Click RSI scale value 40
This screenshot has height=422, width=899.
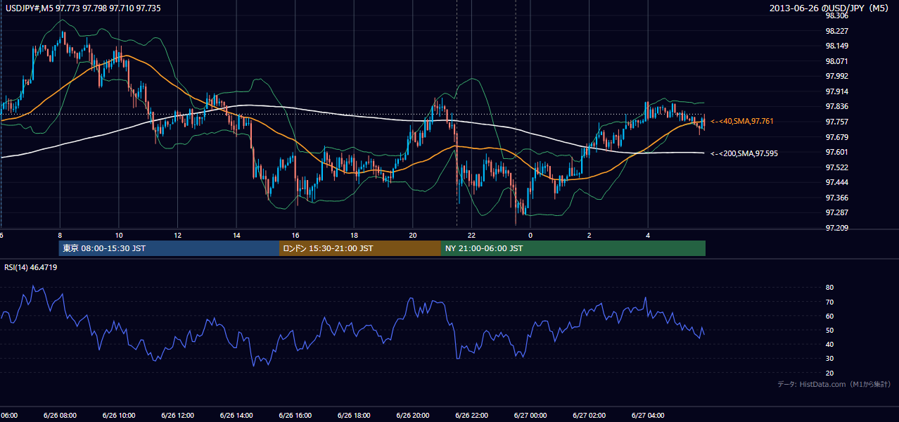coord(830,344)
